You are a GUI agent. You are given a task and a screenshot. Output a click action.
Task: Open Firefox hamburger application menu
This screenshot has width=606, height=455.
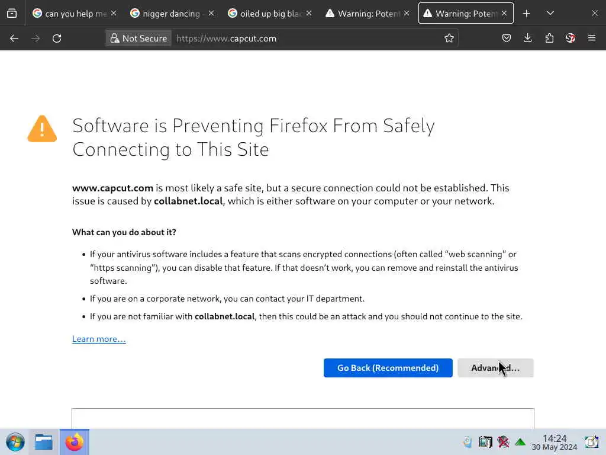pyautogui.click(x=592, y=39)
